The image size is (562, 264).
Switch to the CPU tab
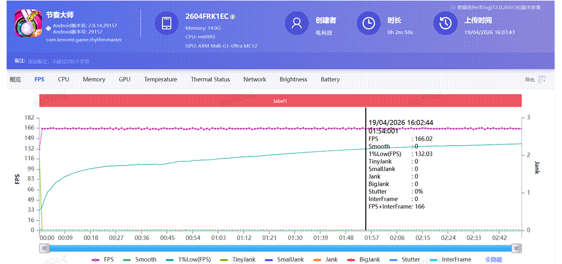tap(63, 79)
